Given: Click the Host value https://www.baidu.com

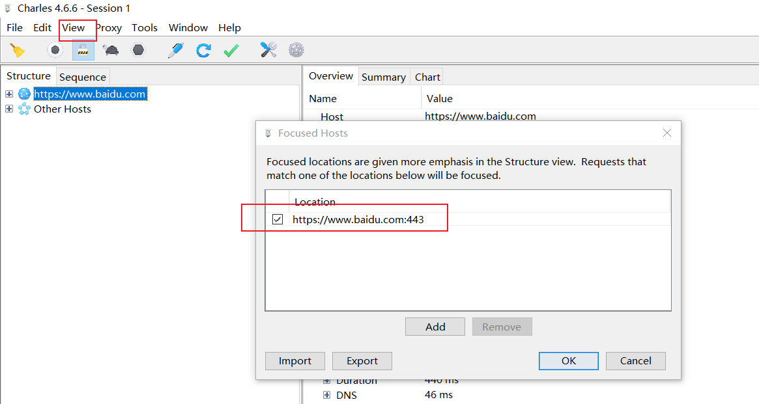Looking at the screenshot, I should pos(480,116).
